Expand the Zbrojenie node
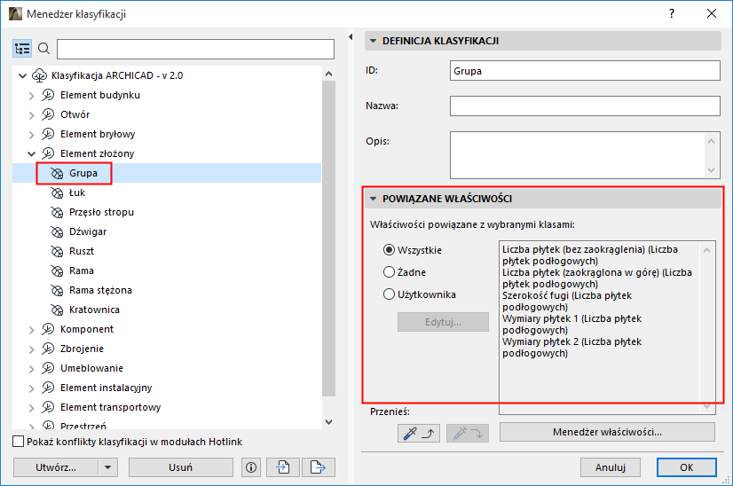 click(x=31, y=349)
